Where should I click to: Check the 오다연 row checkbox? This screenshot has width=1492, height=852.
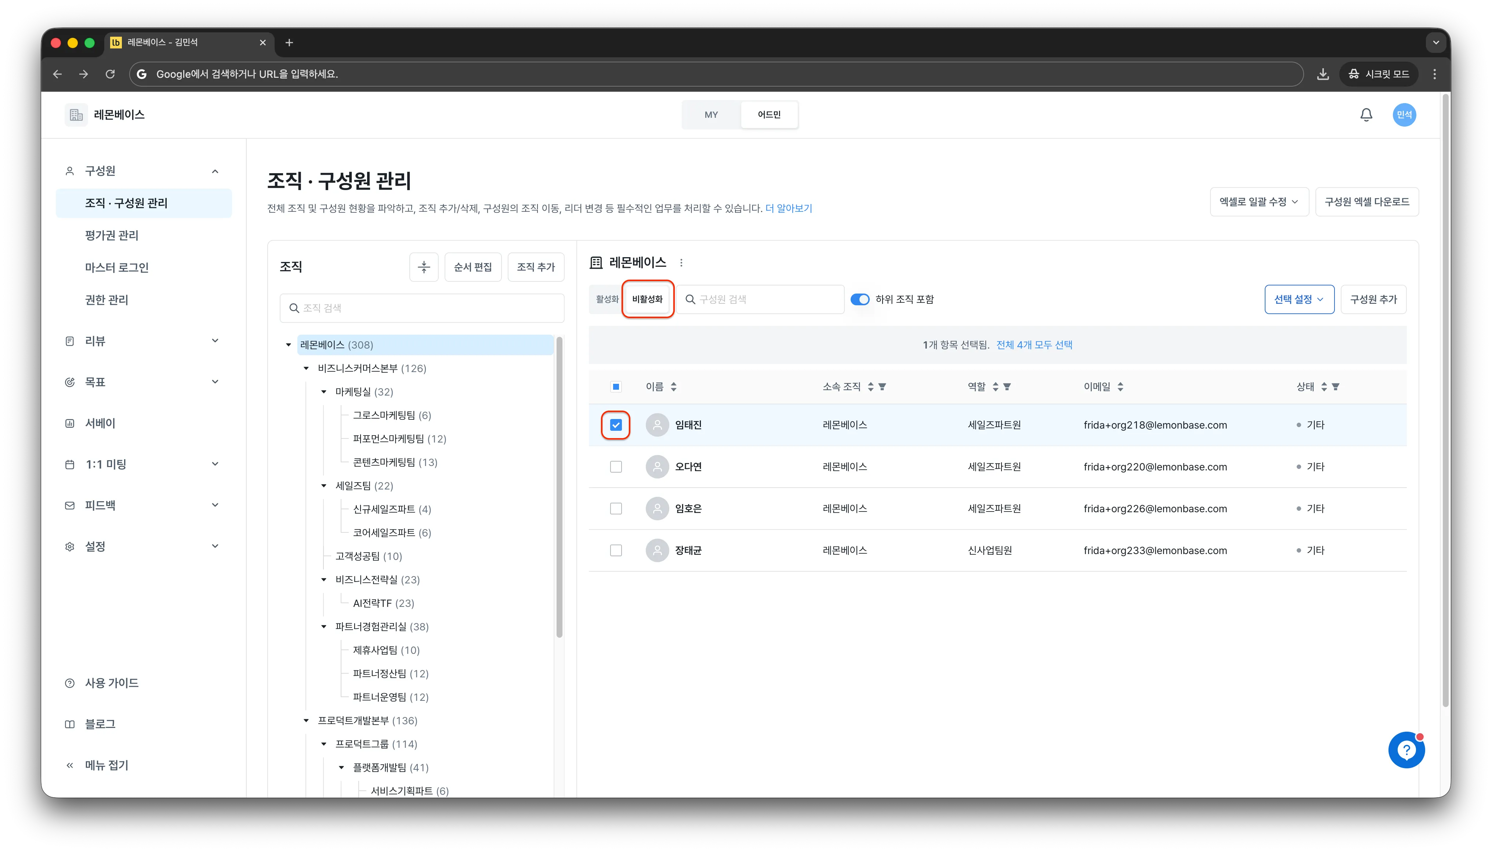(616, 466)
